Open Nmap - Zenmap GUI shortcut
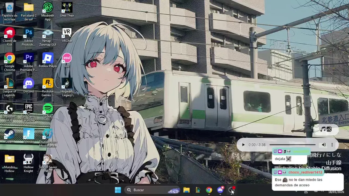The image size is (349, 196). [48, 37]
